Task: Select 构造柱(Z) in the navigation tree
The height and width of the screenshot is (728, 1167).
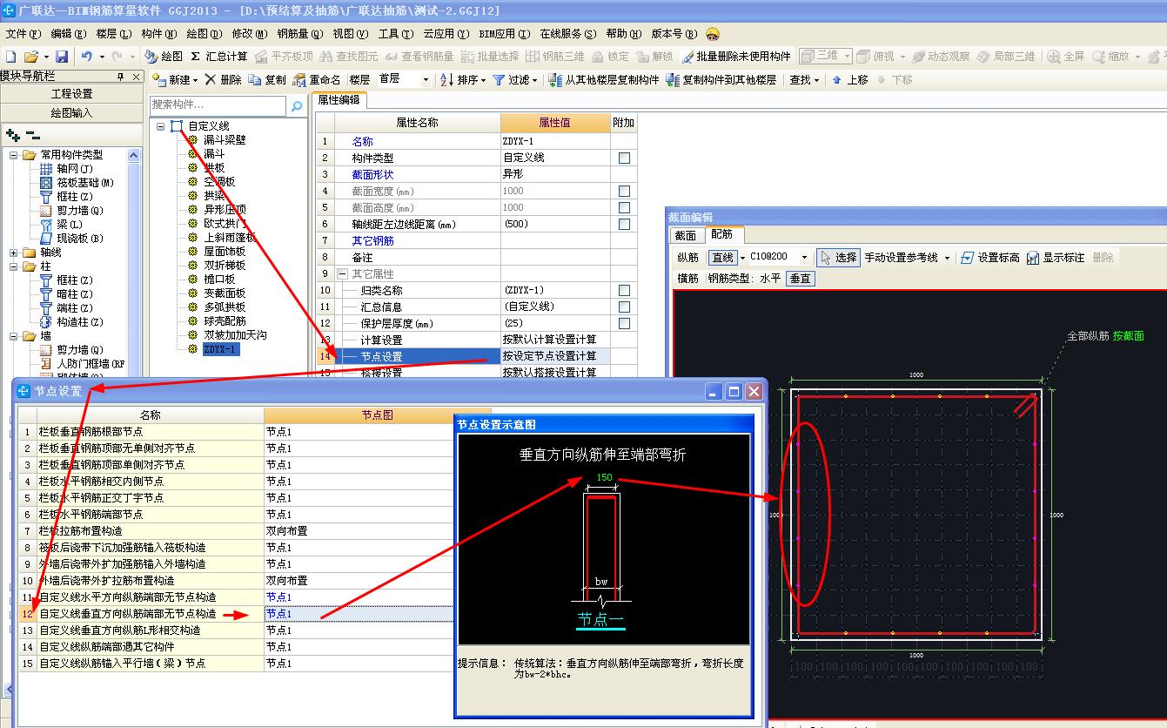Action: 80,322
